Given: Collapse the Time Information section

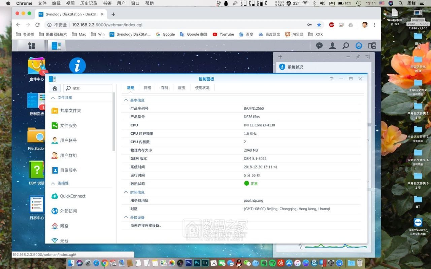Looking at the screenshot, I should point(126,192).
